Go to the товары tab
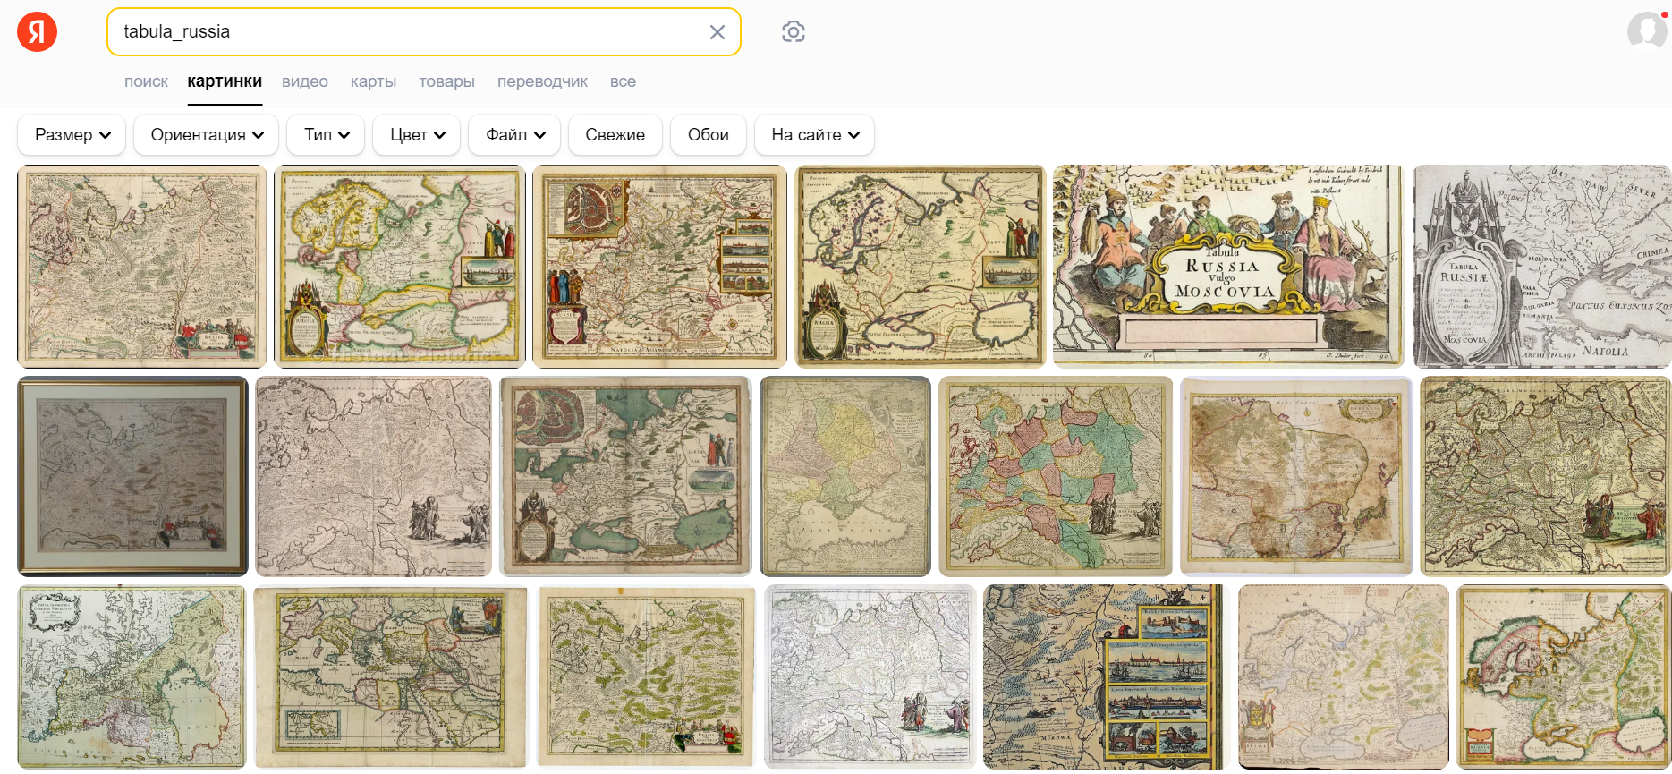Image resolution: width=1672 pixels, height=774 pixels. (446, 81)
